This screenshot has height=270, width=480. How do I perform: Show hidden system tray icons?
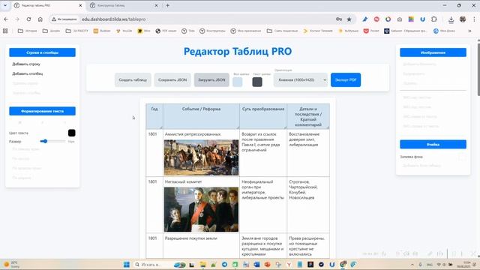(x=412, y=265)
